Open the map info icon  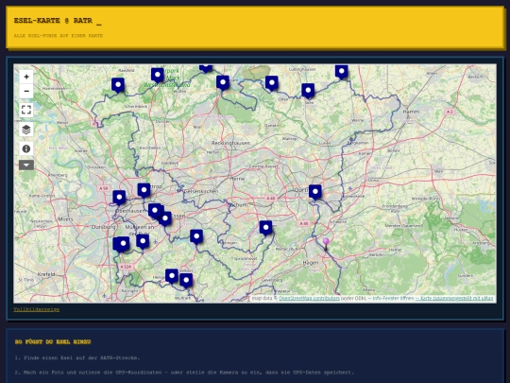pyautogui.click(x=26, y=148)
